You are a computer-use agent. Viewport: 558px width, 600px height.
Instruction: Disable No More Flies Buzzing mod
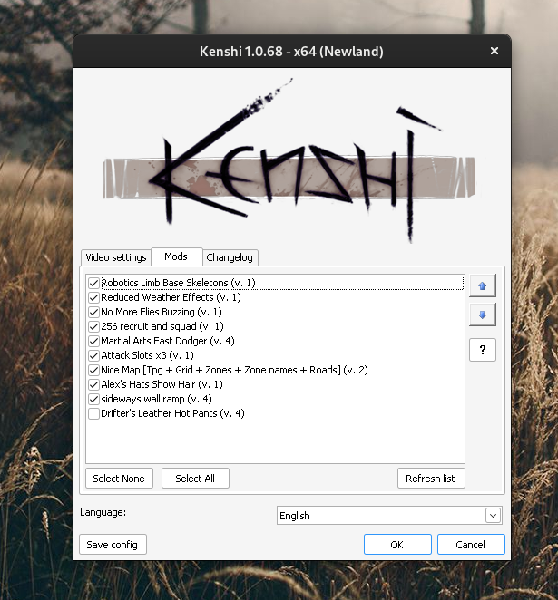(93, 313)
